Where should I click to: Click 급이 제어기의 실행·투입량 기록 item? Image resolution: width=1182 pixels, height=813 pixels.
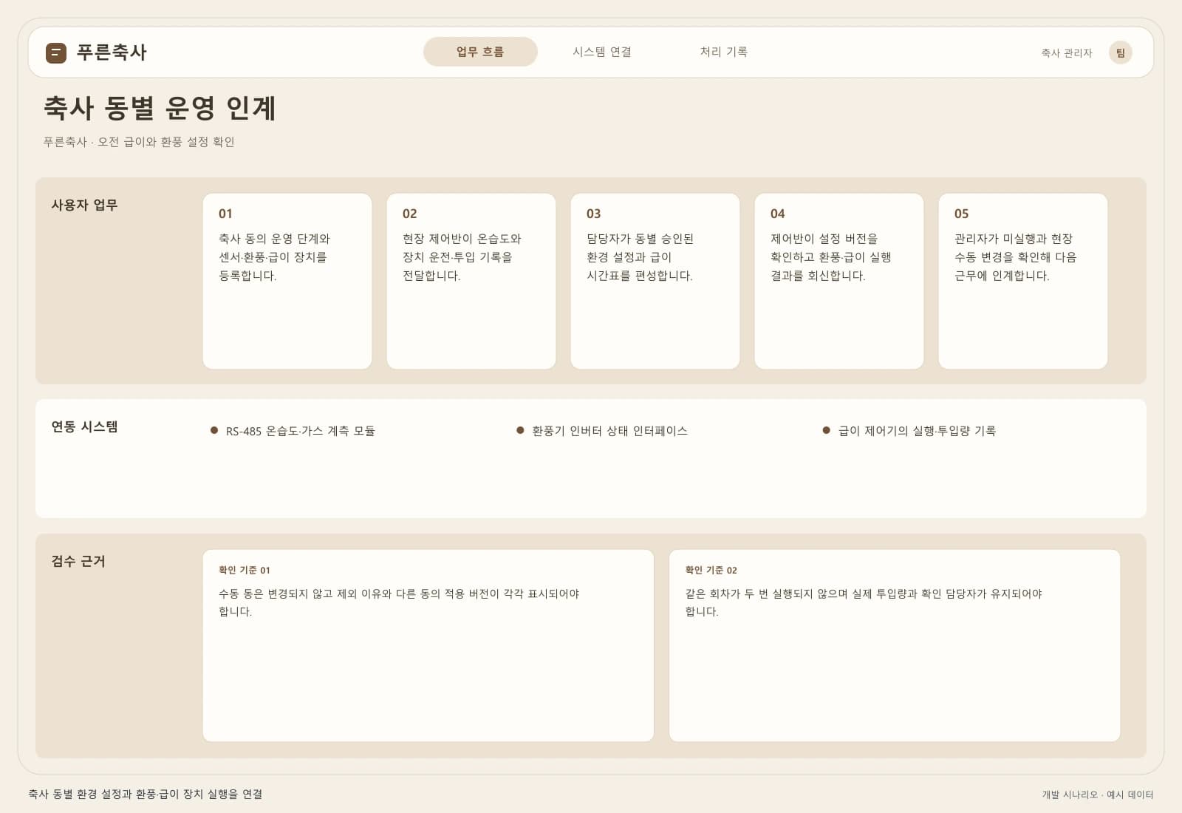click(909, 431)
